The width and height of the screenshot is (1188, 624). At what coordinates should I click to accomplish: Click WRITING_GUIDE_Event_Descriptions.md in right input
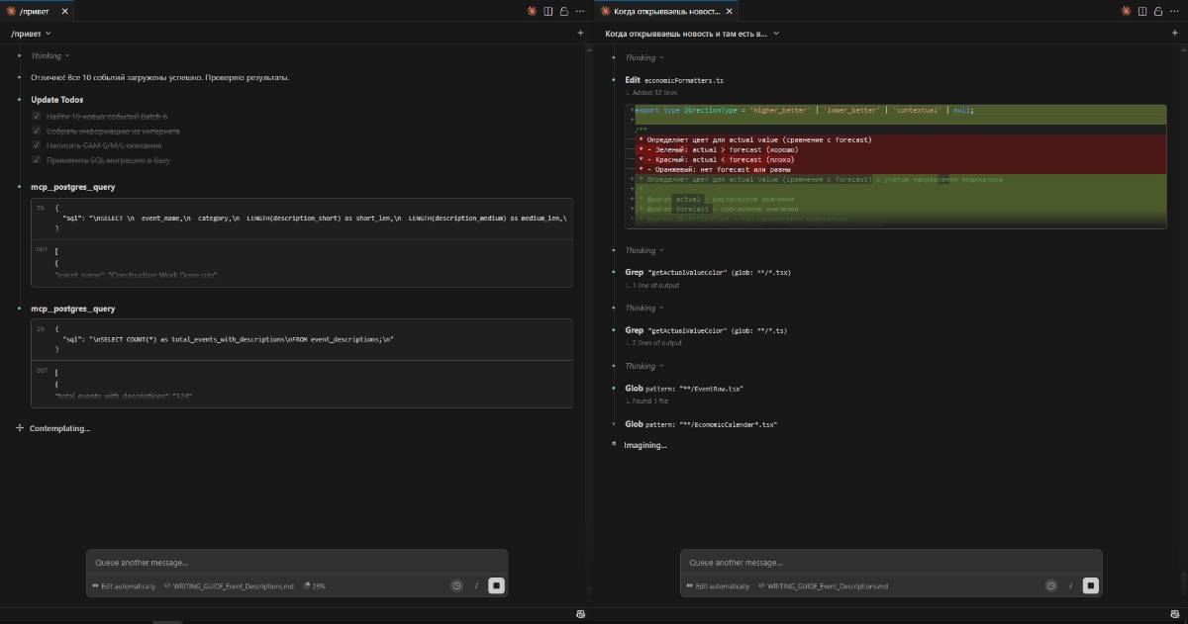point(823,586)
